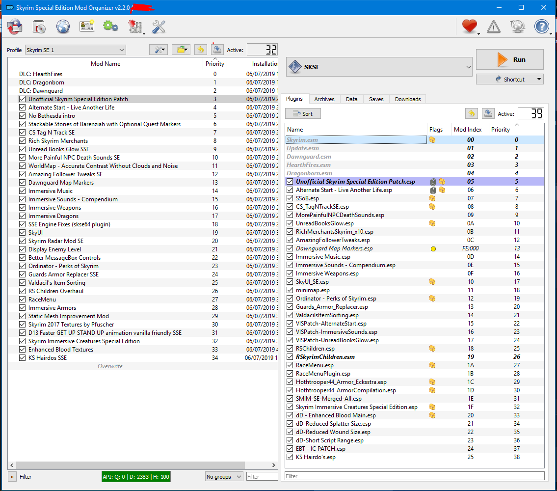The height and width of the screenshot is (491, 557).
Task: Open the Data tab
Action: pyautogui.click(x=352, y=99)
